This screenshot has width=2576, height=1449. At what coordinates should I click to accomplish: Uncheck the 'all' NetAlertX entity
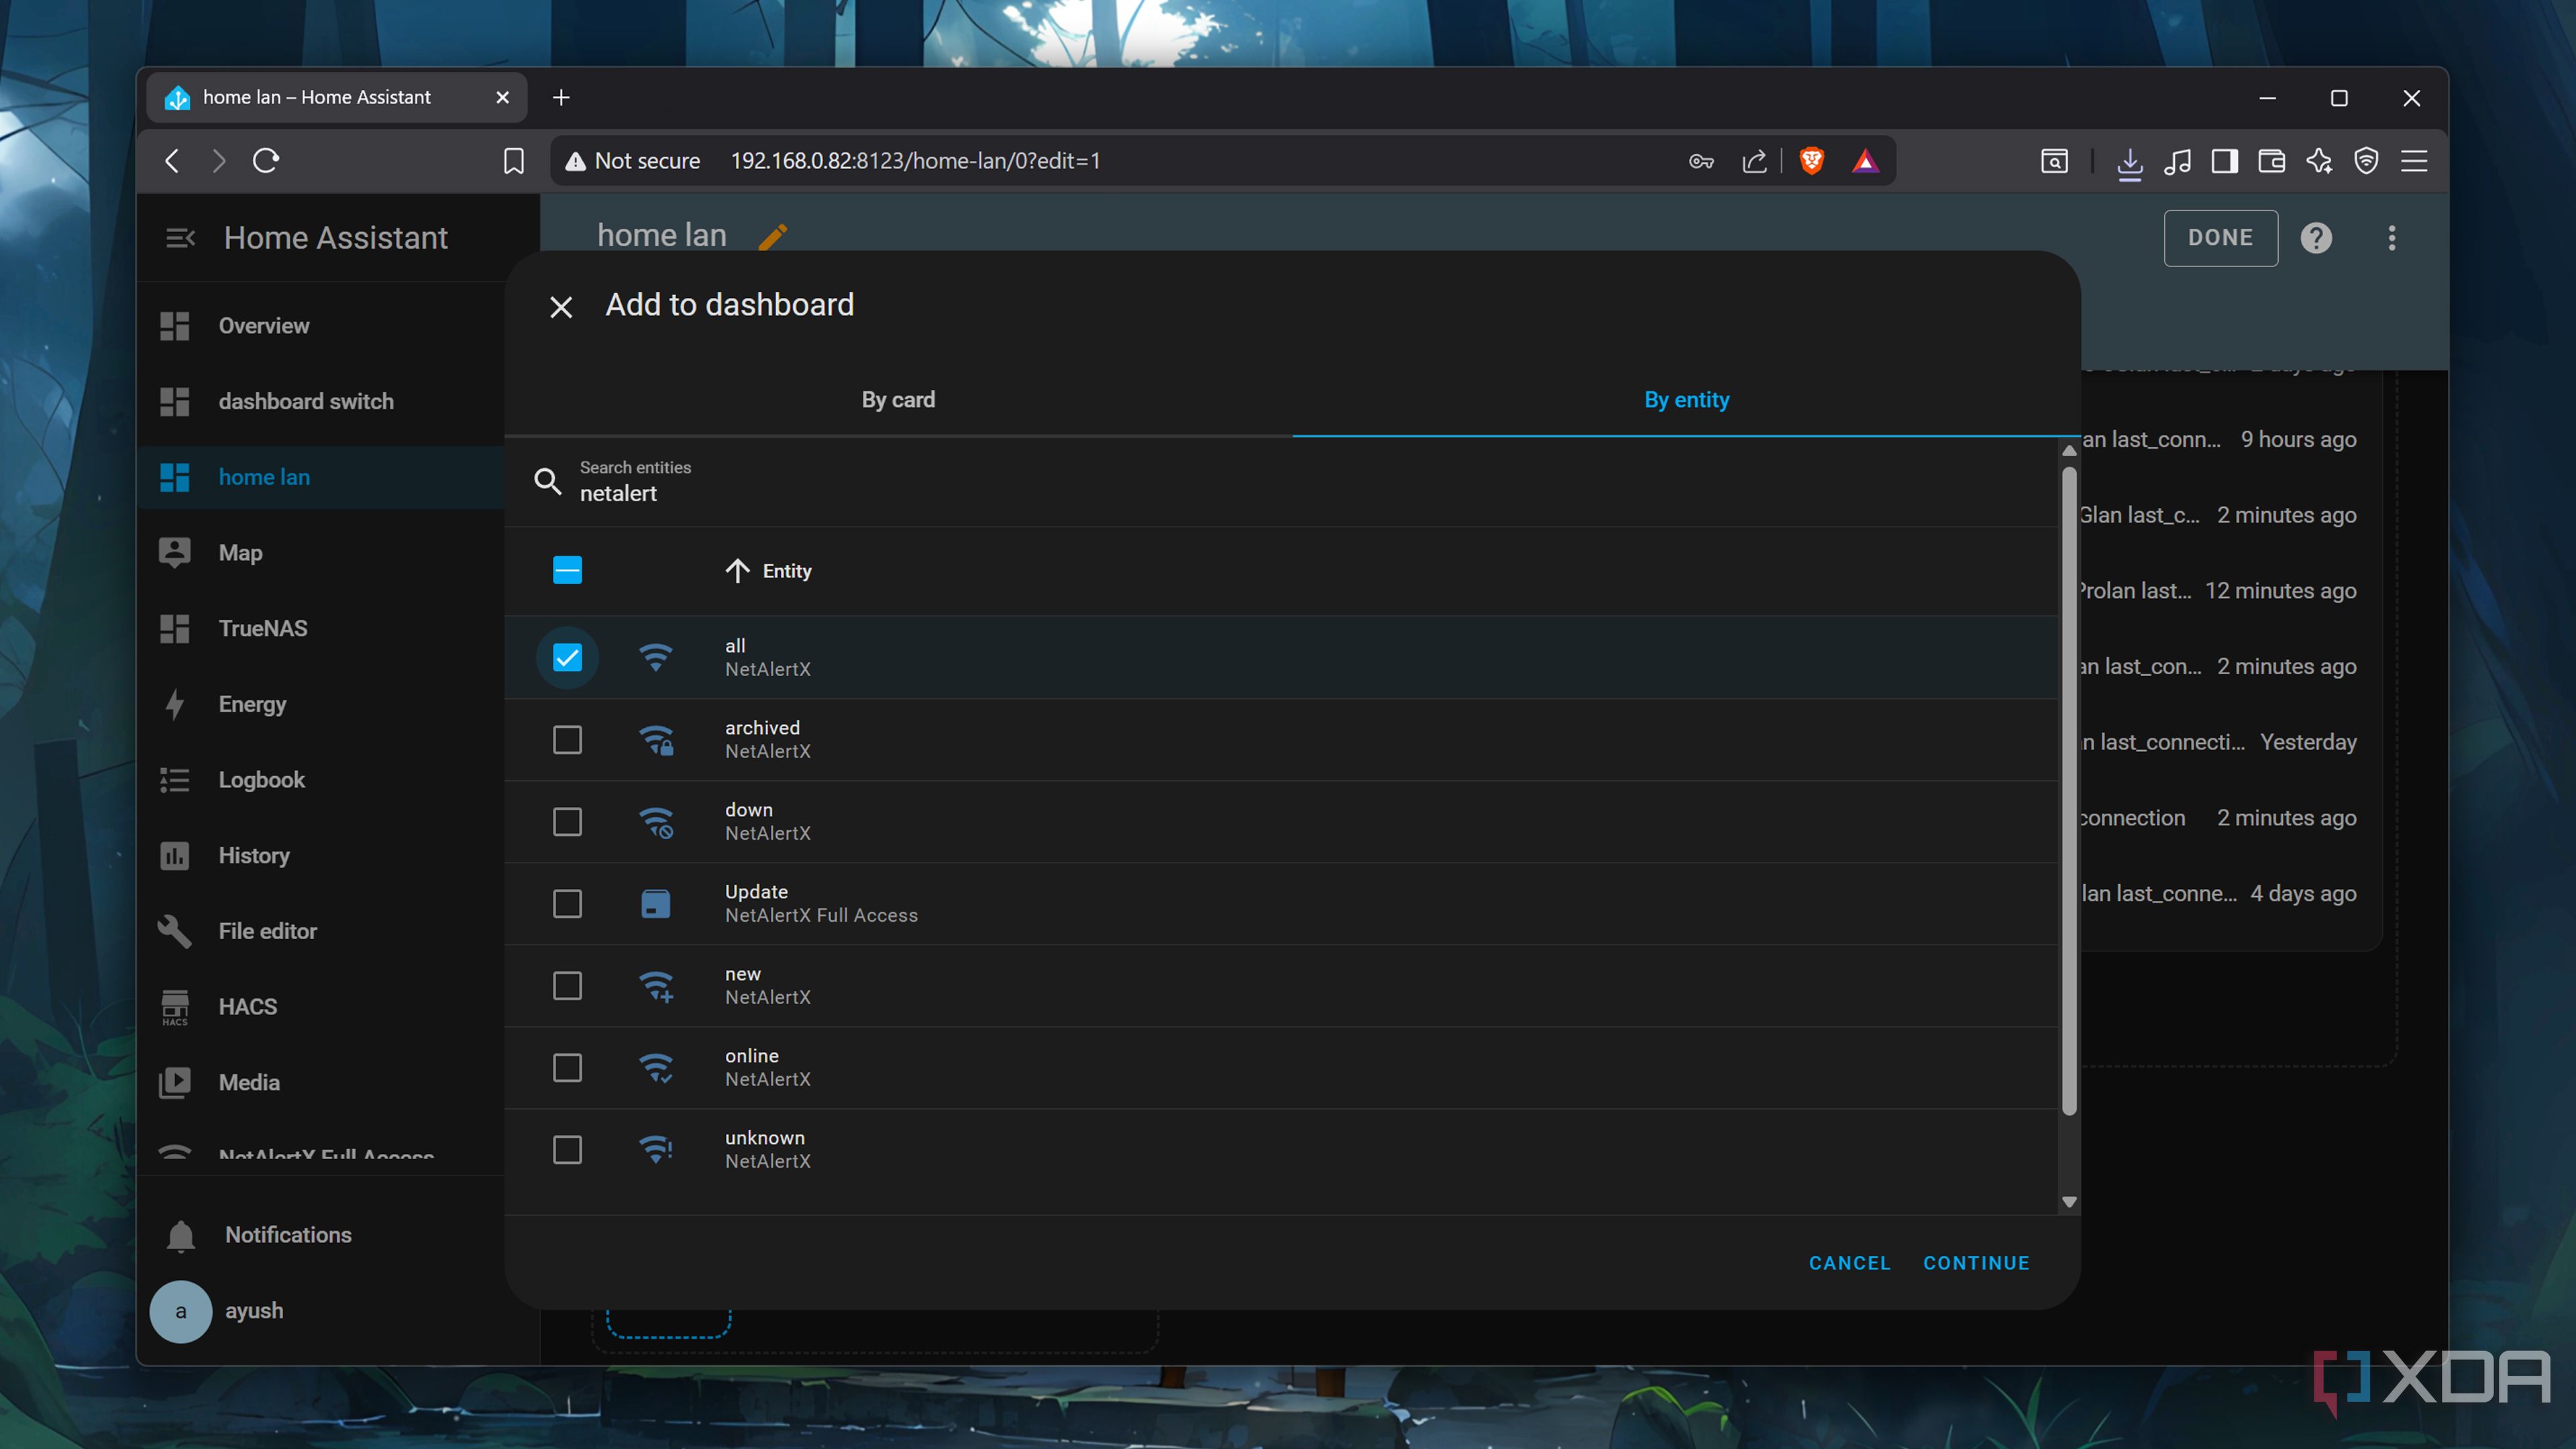tap(567, 658)
